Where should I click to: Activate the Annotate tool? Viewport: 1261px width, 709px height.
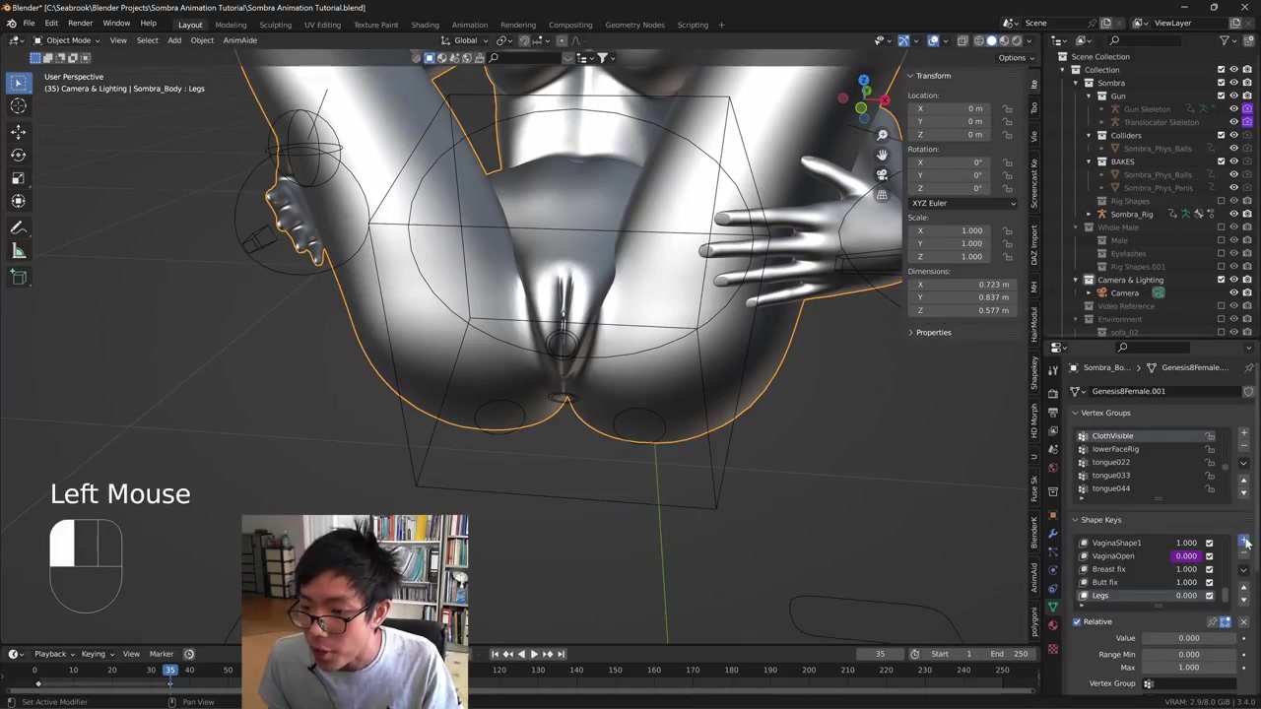[18, 227]
